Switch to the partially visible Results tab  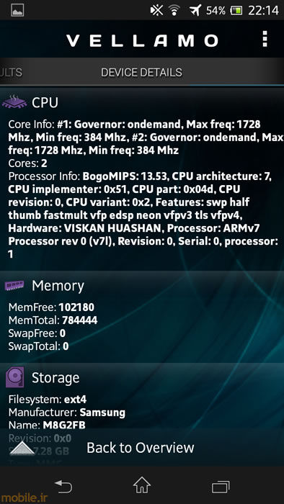coord(11,72)
